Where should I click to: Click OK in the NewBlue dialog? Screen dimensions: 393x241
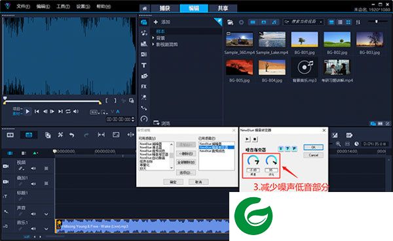[x=313, y=147]
